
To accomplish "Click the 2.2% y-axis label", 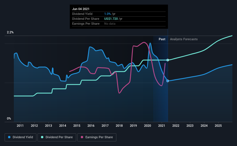I will (x=10, y=32).
